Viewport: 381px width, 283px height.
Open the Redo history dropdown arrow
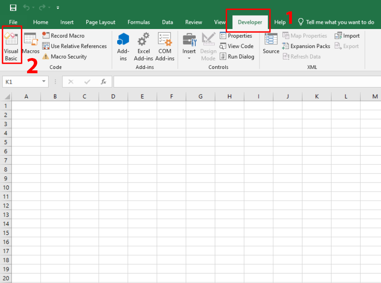[x=50, y=8]
